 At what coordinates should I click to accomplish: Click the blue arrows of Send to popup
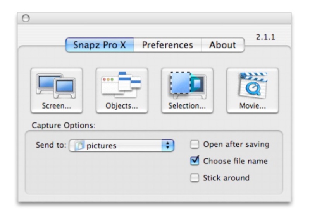[x=168, y=146]
